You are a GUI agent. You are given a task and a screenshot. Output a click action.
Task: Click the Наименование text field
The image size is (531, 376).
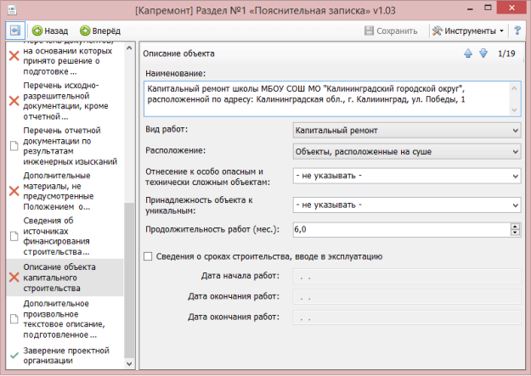point(332,98)
